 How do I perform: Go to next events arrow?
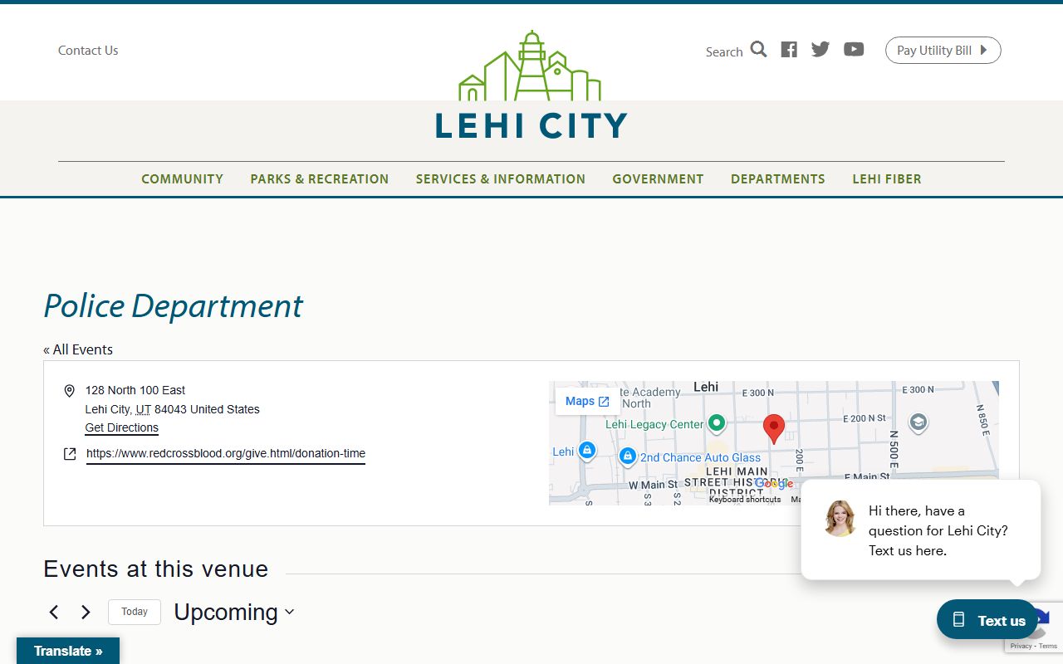86,613
